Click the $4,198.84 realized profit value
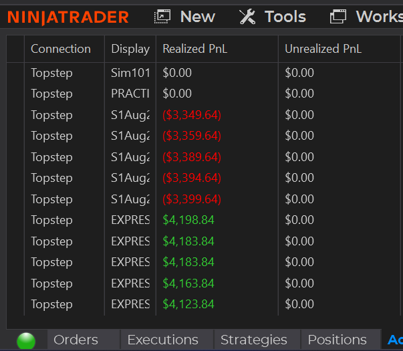403x351 pixels. [x=188, y=220]
